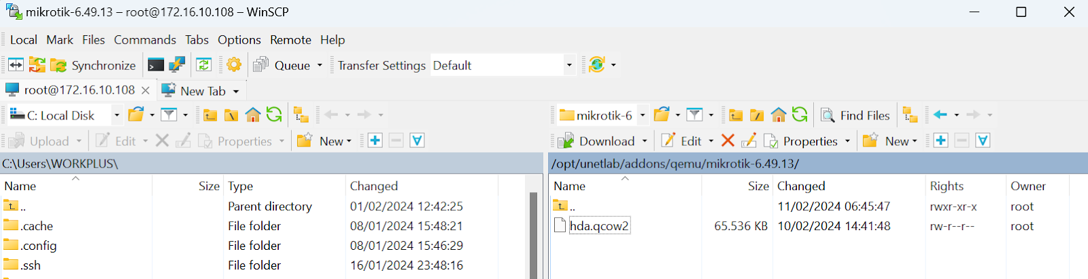Click local panel Open Directory folder icon
Viewport: 1088px width, 279px height.
pyautogui.click(x=136, y=115)
